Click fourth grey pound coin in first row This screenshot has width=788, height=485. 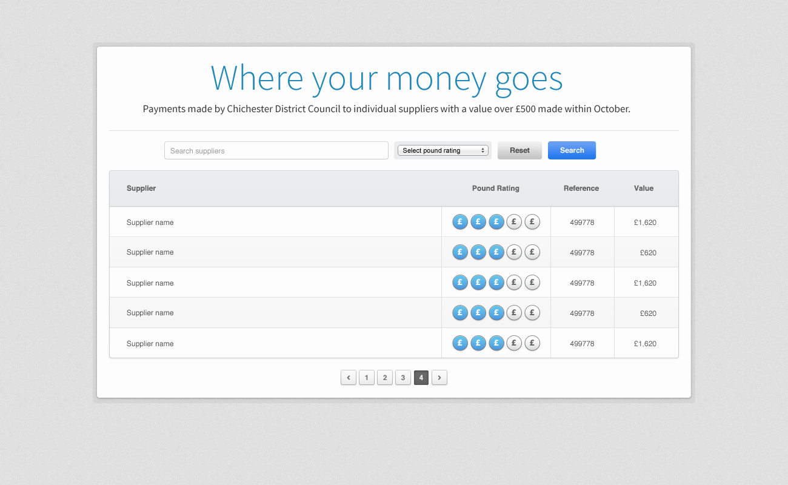[x=514, y=222]
